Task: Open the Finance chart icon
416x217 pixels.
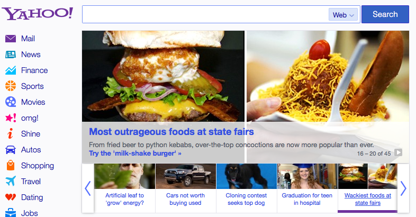Action: point(11,70)
